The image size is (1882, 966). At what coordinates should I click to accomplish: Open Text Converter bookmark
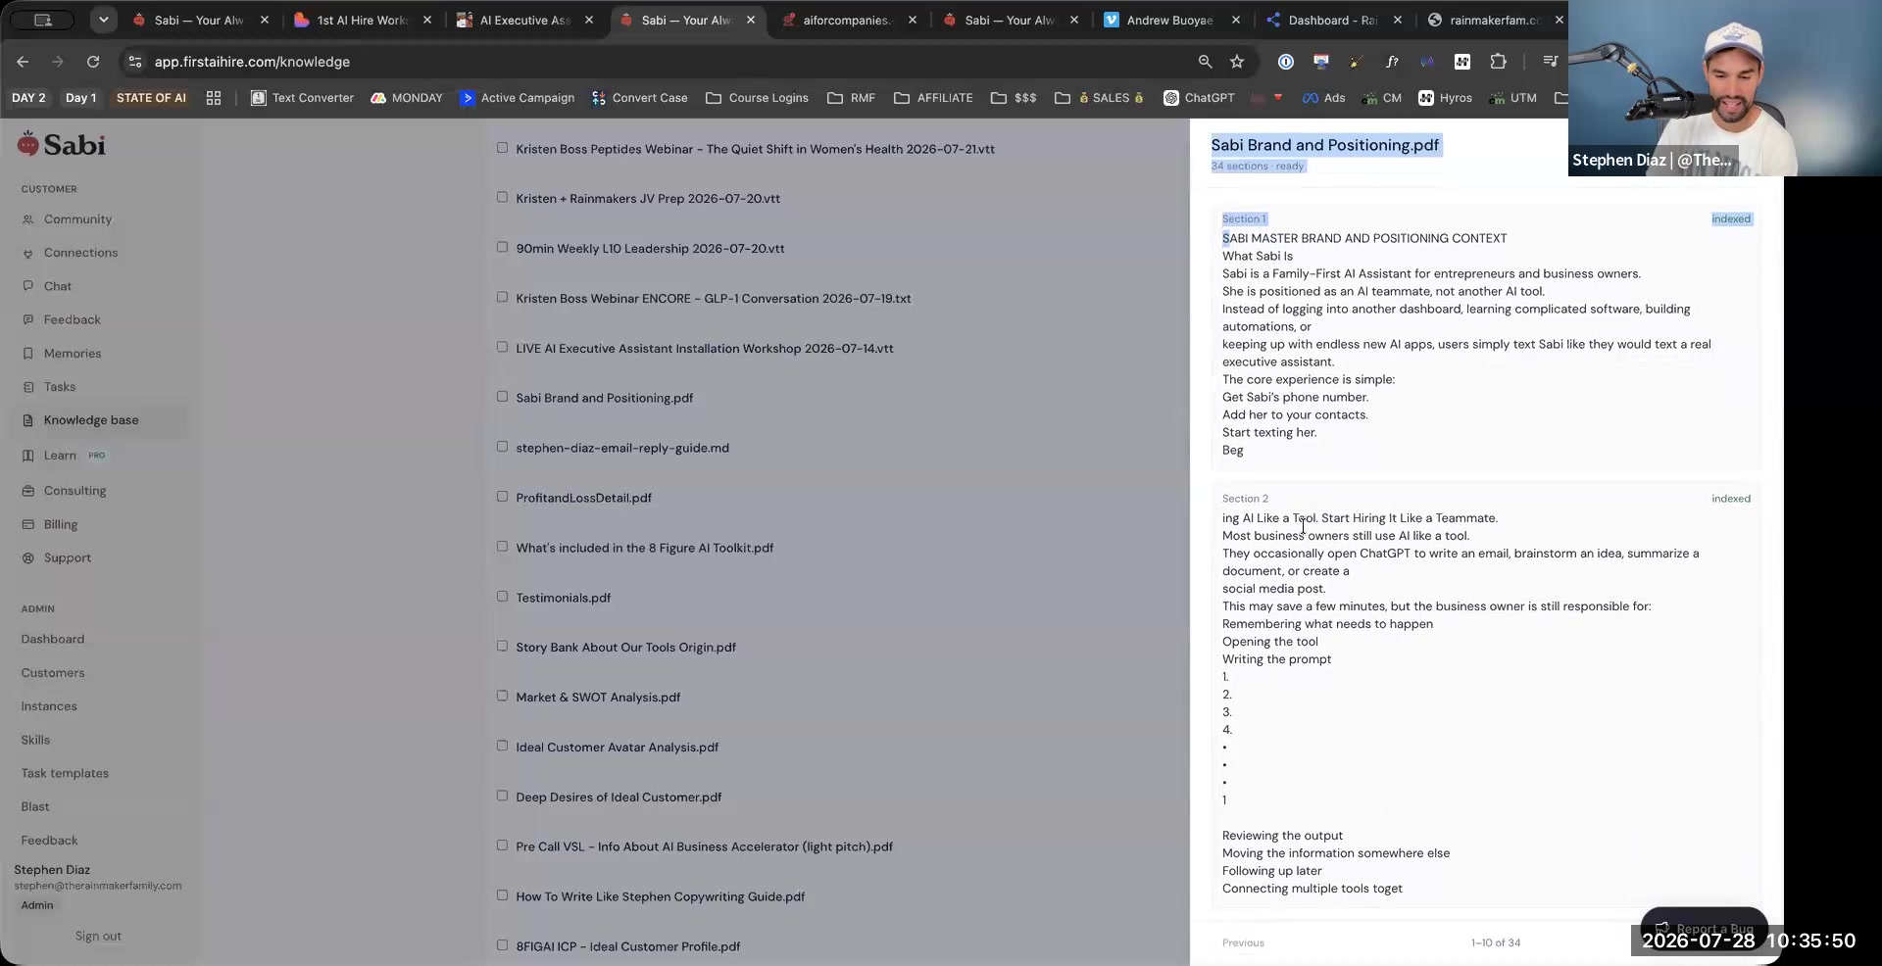(x=302, y=98)
